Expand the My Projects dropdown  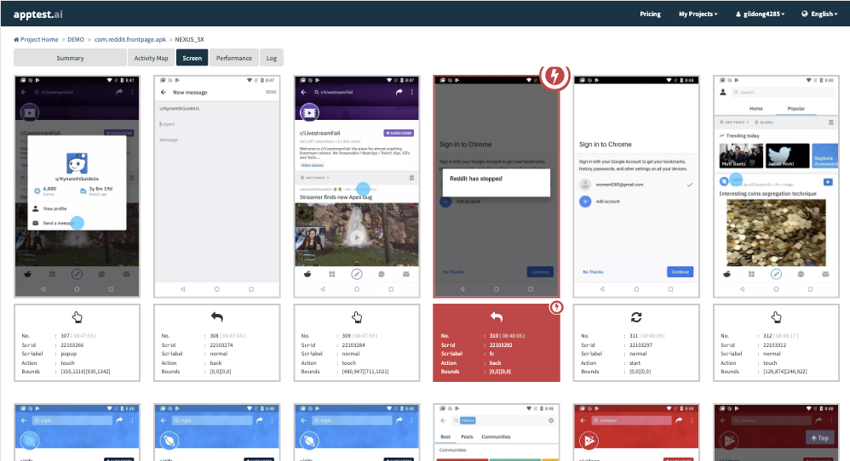698,14
